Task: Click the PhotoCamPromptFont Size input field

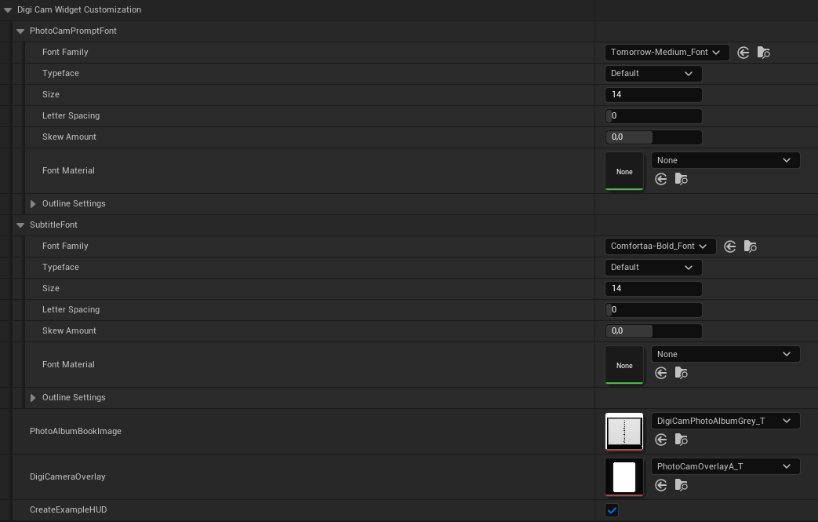Action: coord(653,95)
